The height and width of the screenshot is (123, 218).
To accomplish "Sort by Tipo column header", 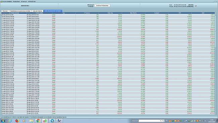I will click(x=63, y=13).
